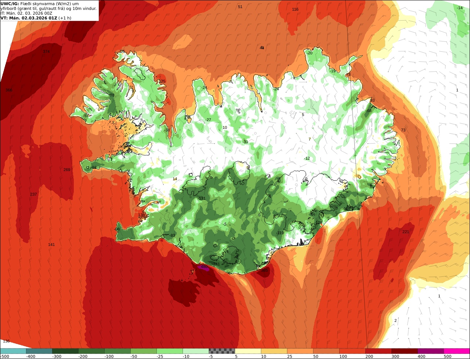The width and height of the screenshot is (470, 359).
Task: Click the -25 to -10 light green swatch
Action: 169,351
